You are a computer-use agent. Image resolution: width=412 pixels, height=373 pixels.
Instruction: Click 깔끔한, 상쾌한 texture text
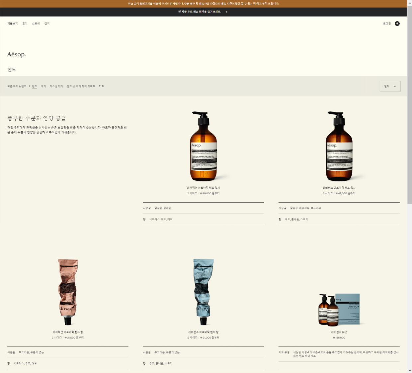[x=163, y=208]
